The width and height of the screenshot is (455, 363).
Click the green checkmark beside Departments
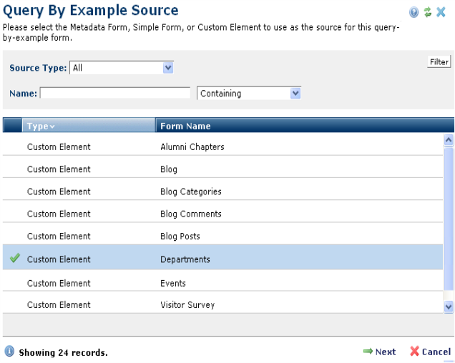tap(14, 259)
